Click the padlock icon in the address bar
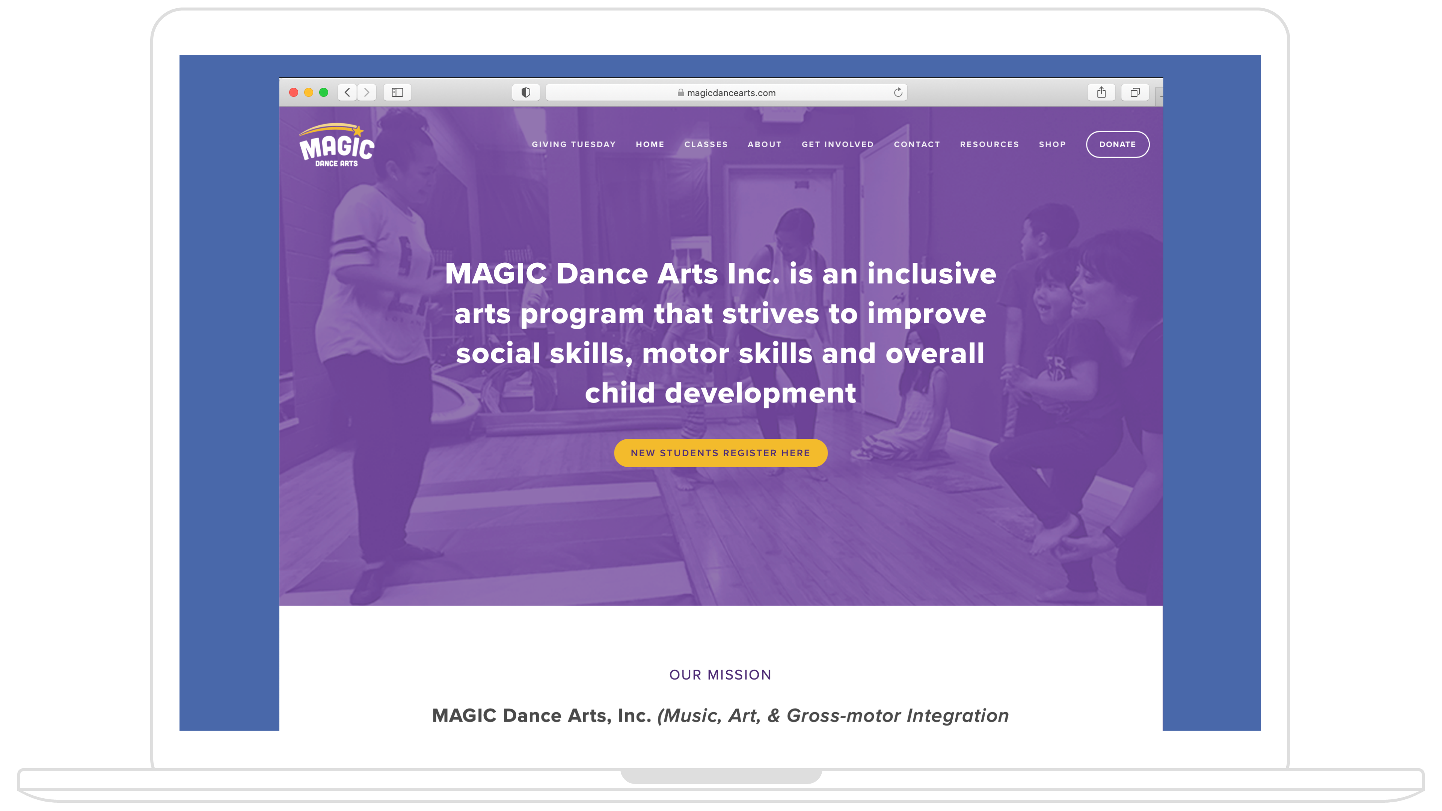 pos(680,93)
